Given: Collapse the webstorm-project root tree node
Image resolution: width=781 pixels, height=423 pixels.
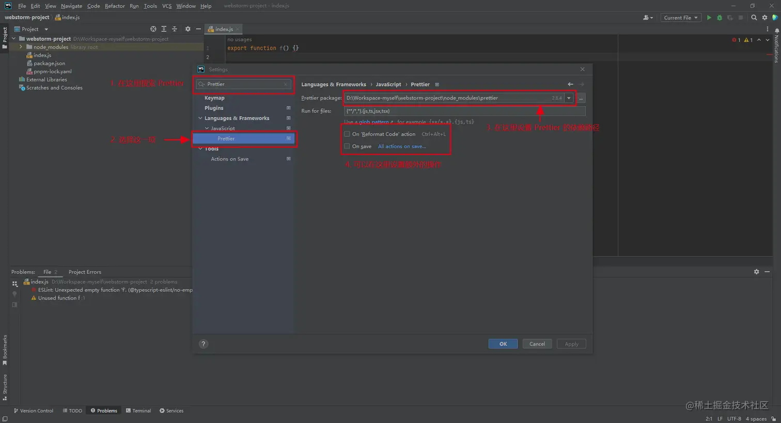Looking at the screenshot, I should [x=14, y=39].
